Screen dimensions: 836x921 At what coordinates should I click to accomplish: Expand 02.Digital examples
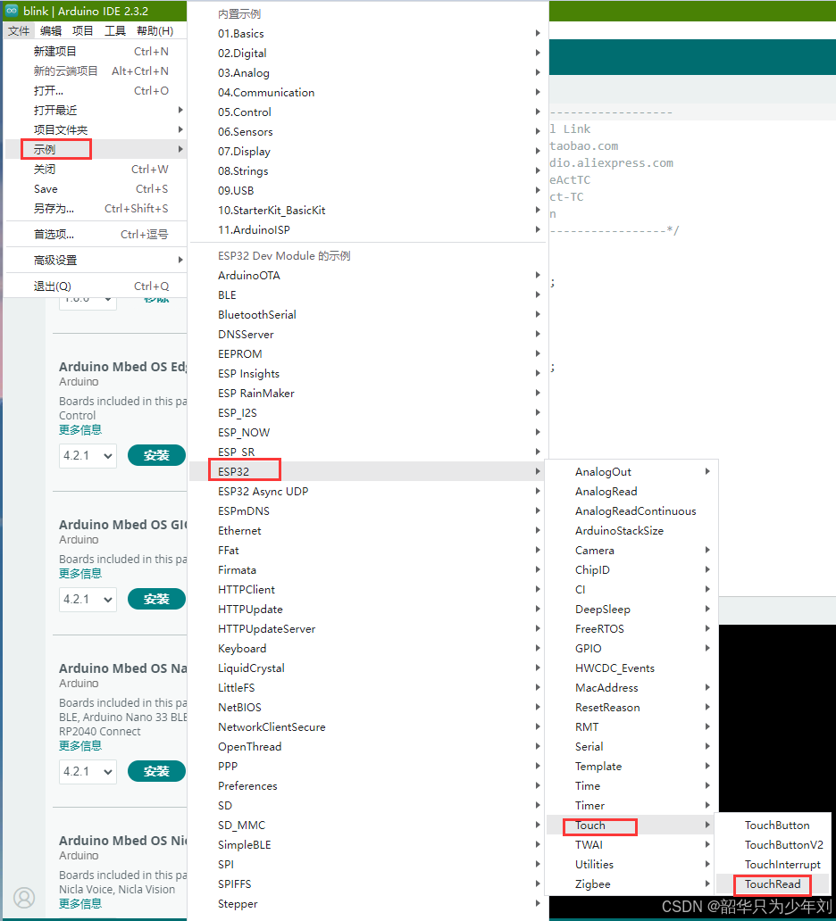(369, 53)
